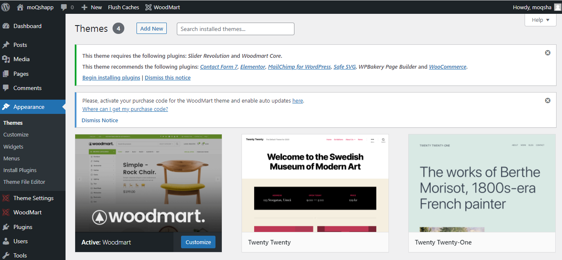Click the Pages icon in sidebar

tap(6, 74)
